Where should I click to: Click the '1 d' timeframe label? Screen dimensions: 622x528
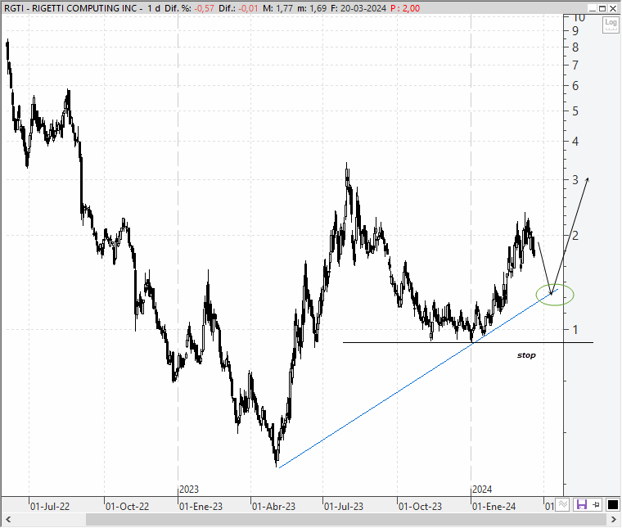pos(154,8)
